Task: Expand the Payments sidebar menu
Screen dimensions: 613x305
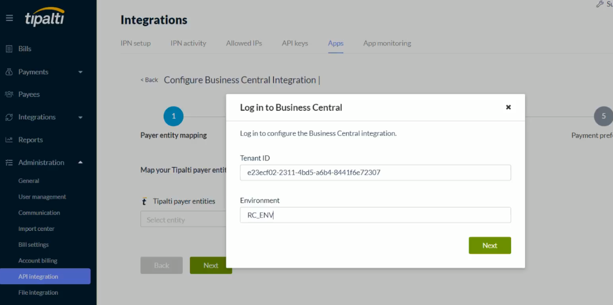Action: pyautogui.click(x=80, y=72)
